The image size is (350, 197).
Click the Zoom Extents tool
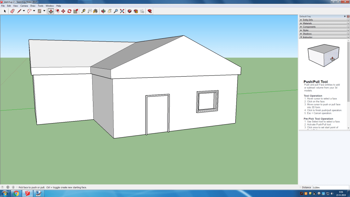click(122, 11)
